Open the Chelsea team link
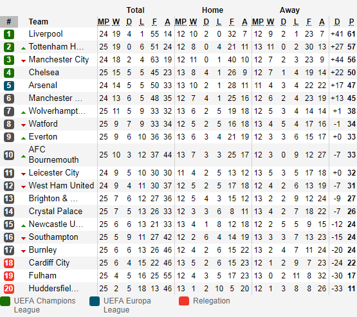 click(44, 73)
